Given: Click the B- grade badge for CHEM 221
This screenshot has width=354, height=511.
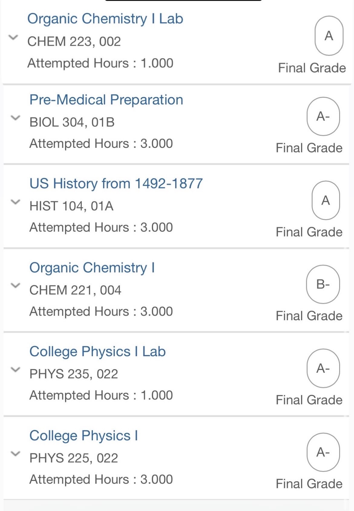Looking at the screenshot, I should [323, 284].
